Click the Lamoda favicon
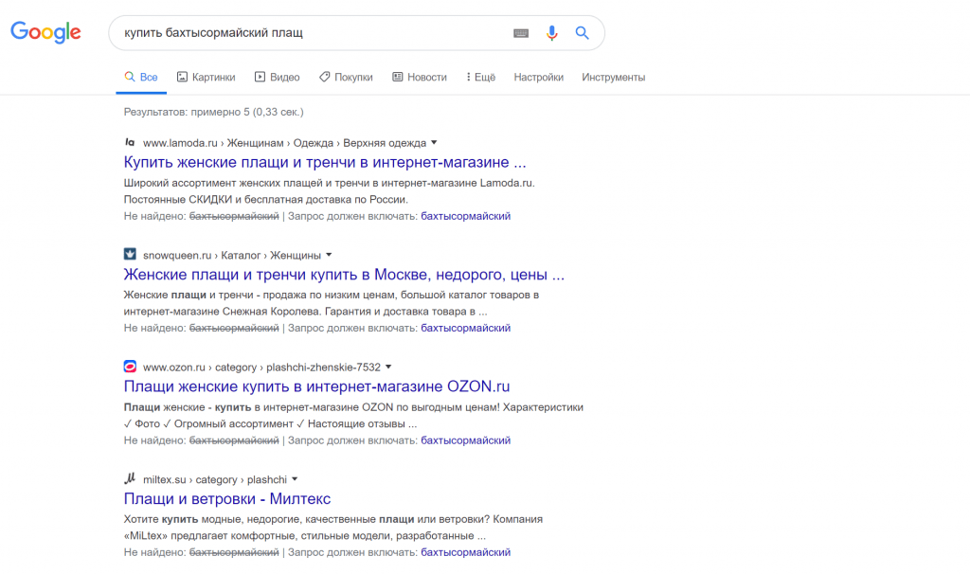Screen dimensions: 970x574 coord(130,142)
